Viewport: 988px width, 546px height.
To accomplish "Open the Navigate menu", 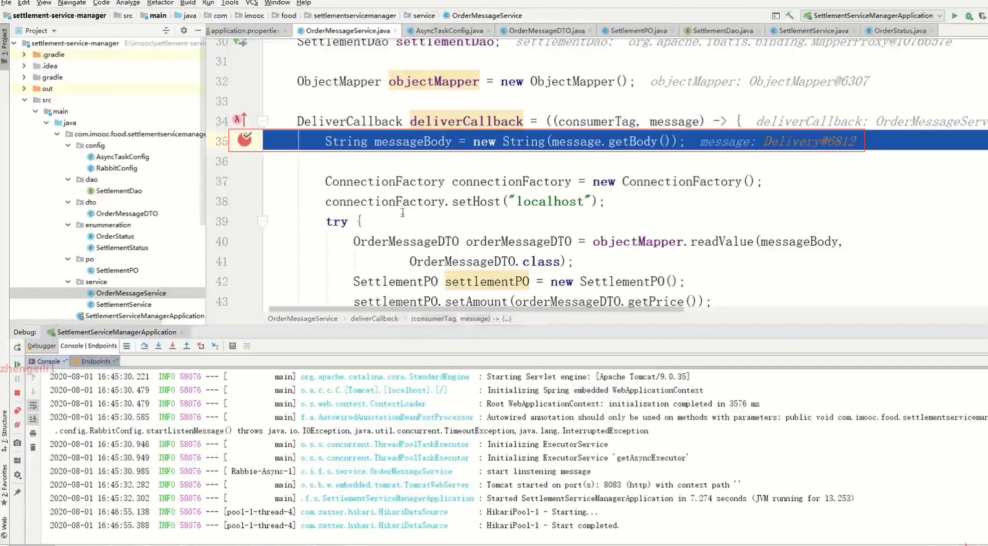I will point(71,3).
